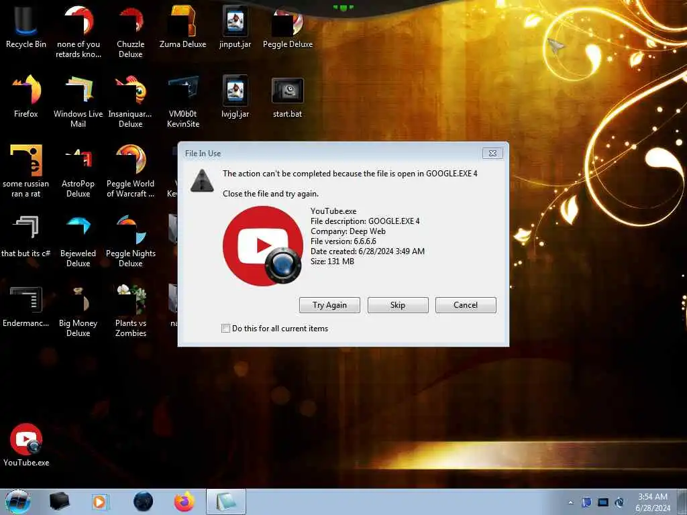Click the 'that but its c#' desktop icon

(26, 236)
